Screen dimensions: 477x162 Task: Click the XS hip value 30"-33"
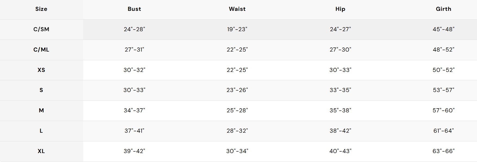(340, 70)
